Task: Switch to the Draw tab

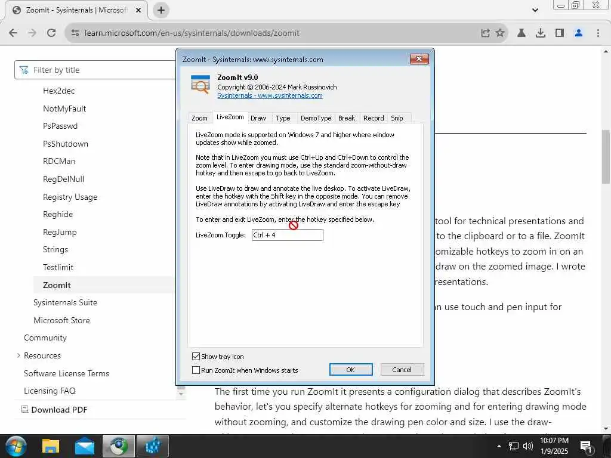Action: (258, 118)
